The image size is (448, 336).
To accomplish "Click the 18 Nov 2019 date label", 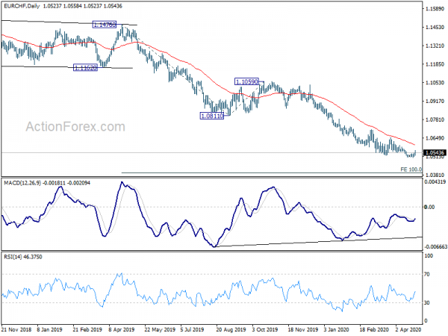I will (303, 329).
